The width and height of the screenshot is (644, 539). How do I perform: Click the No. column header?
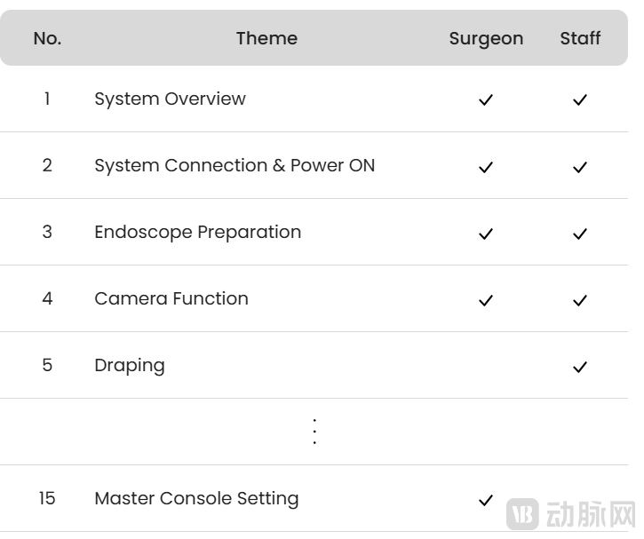(x=47, y=38)
